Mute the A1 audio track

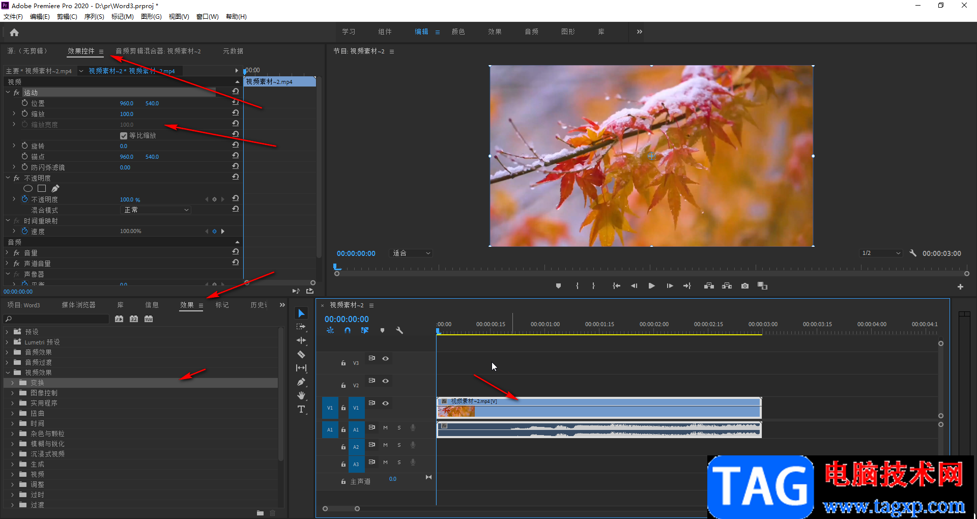point(385,428)
